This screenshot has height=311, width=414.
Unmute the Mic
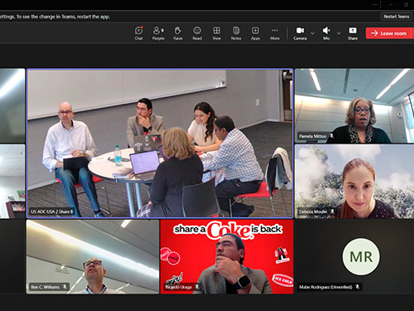326,33
